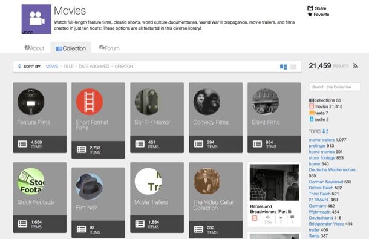Click comments bubble under Babies and Breadwinners

tap(292, 217)
